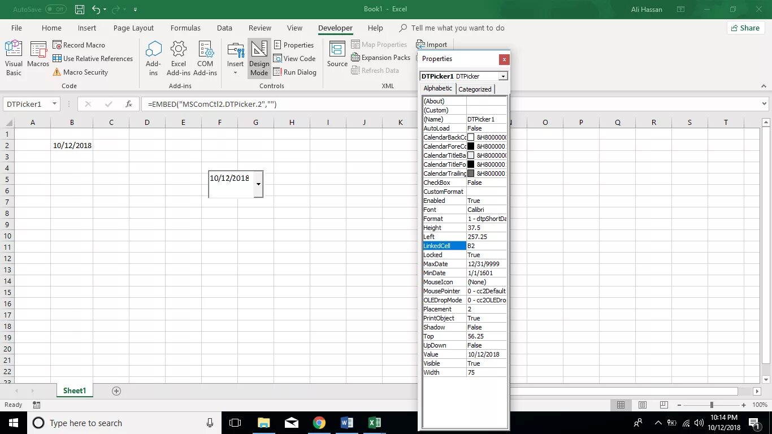Click zoom in plus button

pos(745,405)
